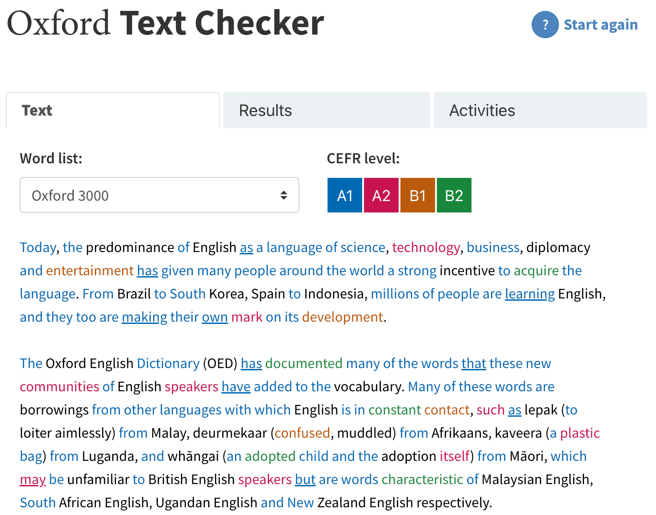This screenshot has width=656, height=515.
Task: Toggle the A2 CEFR level filter
Action: click(381, 195)
